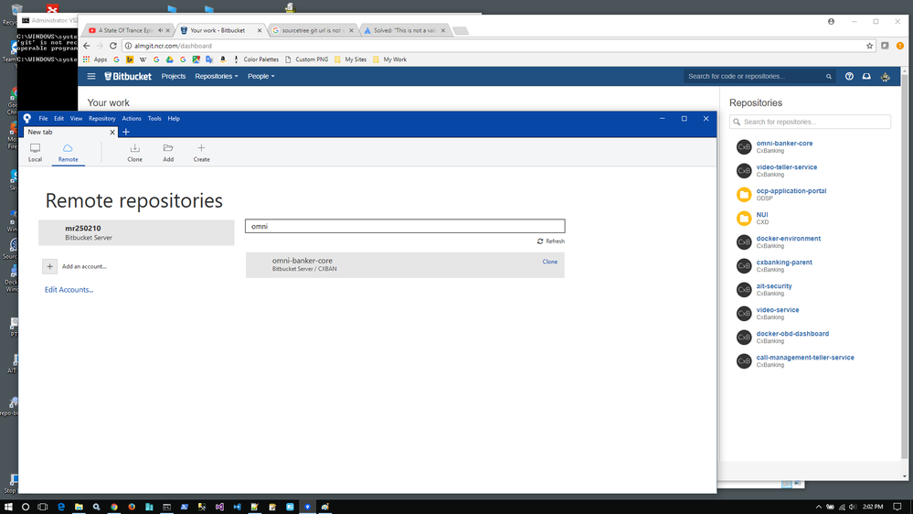Open the Wikipedia bookmark icon

(143, 59)
